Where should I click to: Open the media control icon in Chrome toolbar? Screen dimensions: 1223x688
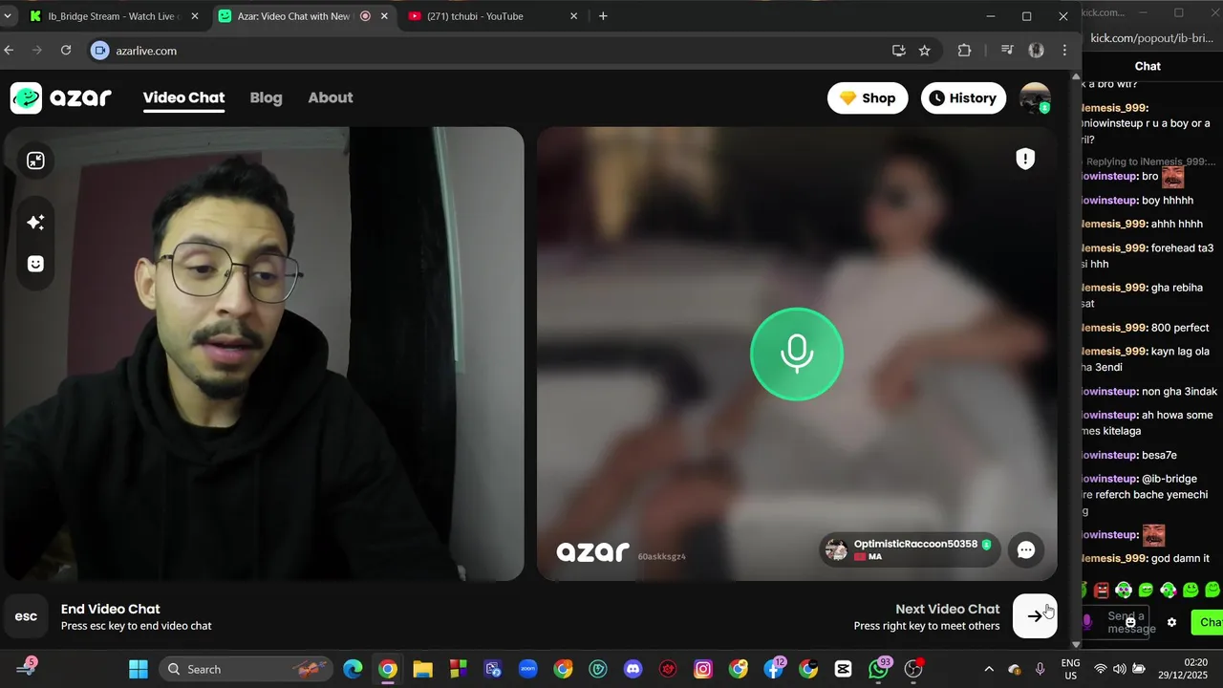pos(1007,51)
